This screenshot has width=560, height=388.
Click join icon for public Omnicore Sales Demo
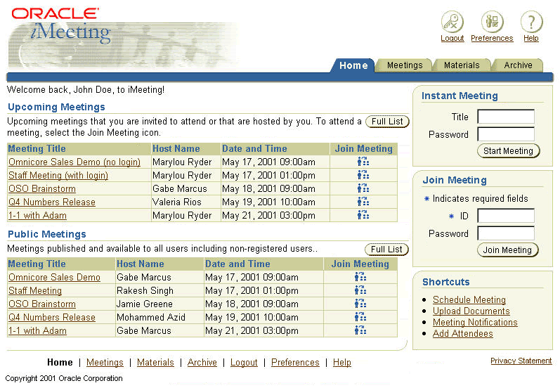point(360,277)
